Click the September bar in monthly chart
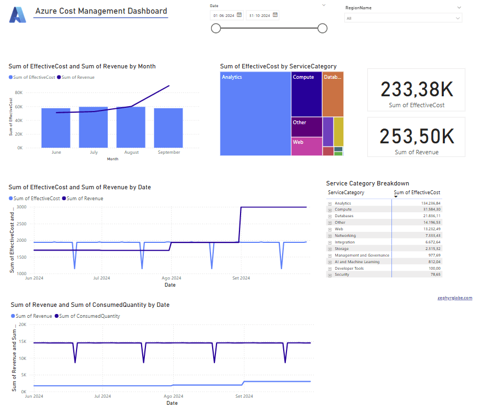This screenshot has height=413, width=480. pyautogui.click(x=168, y=128)
